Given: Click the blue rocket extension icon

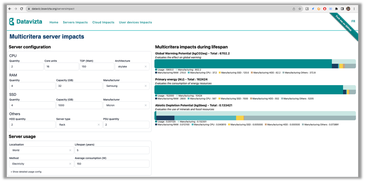Looking at the screenshot, I should pyautogui.click(x=313, y=9).
